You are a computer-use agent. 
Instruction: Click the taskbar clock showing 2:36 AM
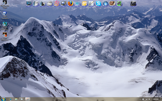[x=156, y=99]
